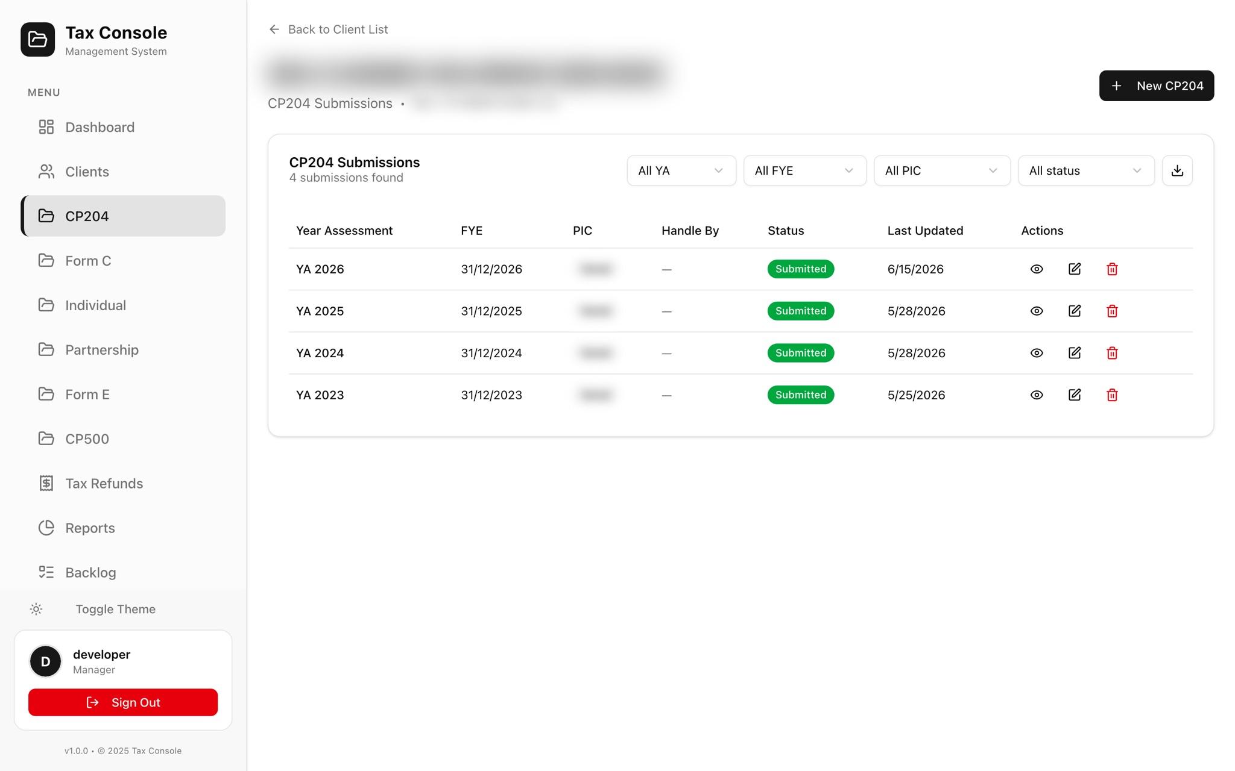This screenshot has width=1235, height=771.
Task: Open the All FYE filter dropdown
Action: coord(804,170)
